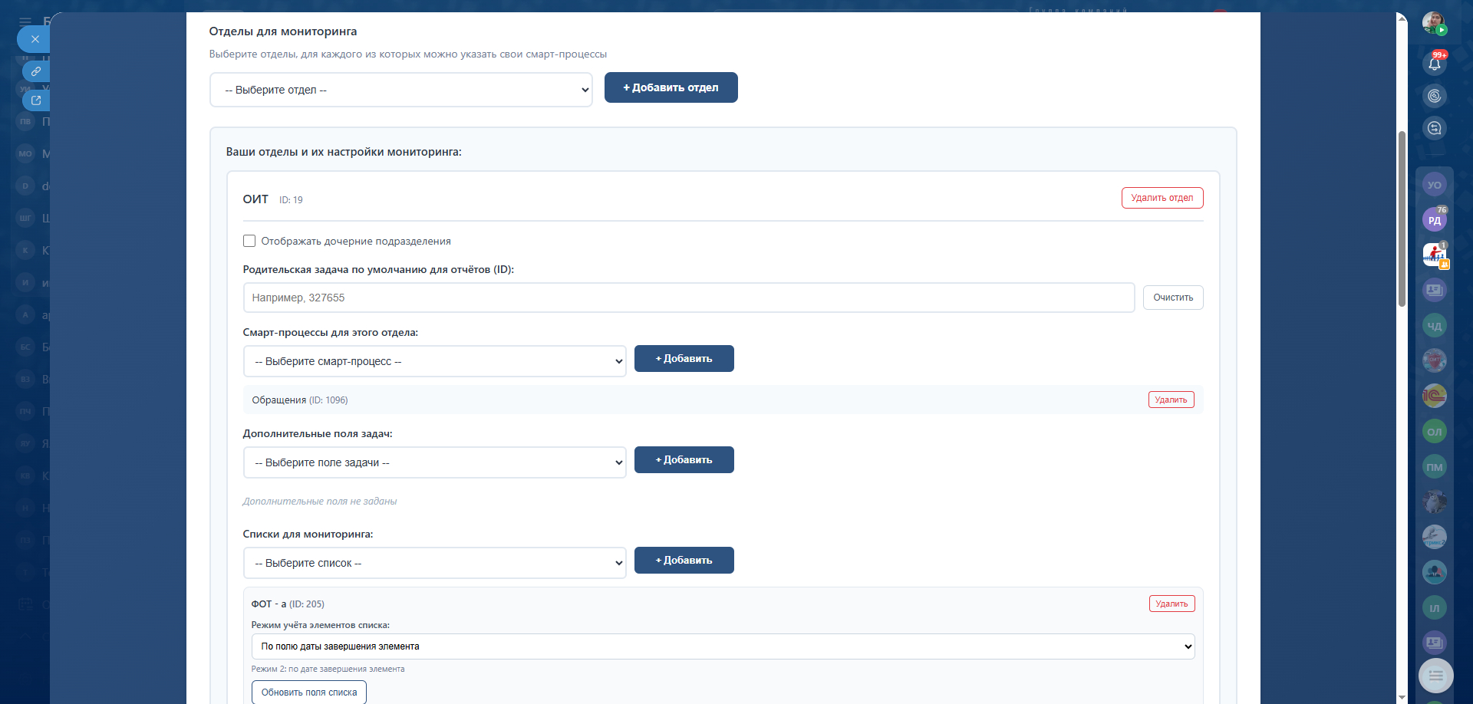
Task: Add the selected list with '+ Добавить'
Action: click(684, 561)
